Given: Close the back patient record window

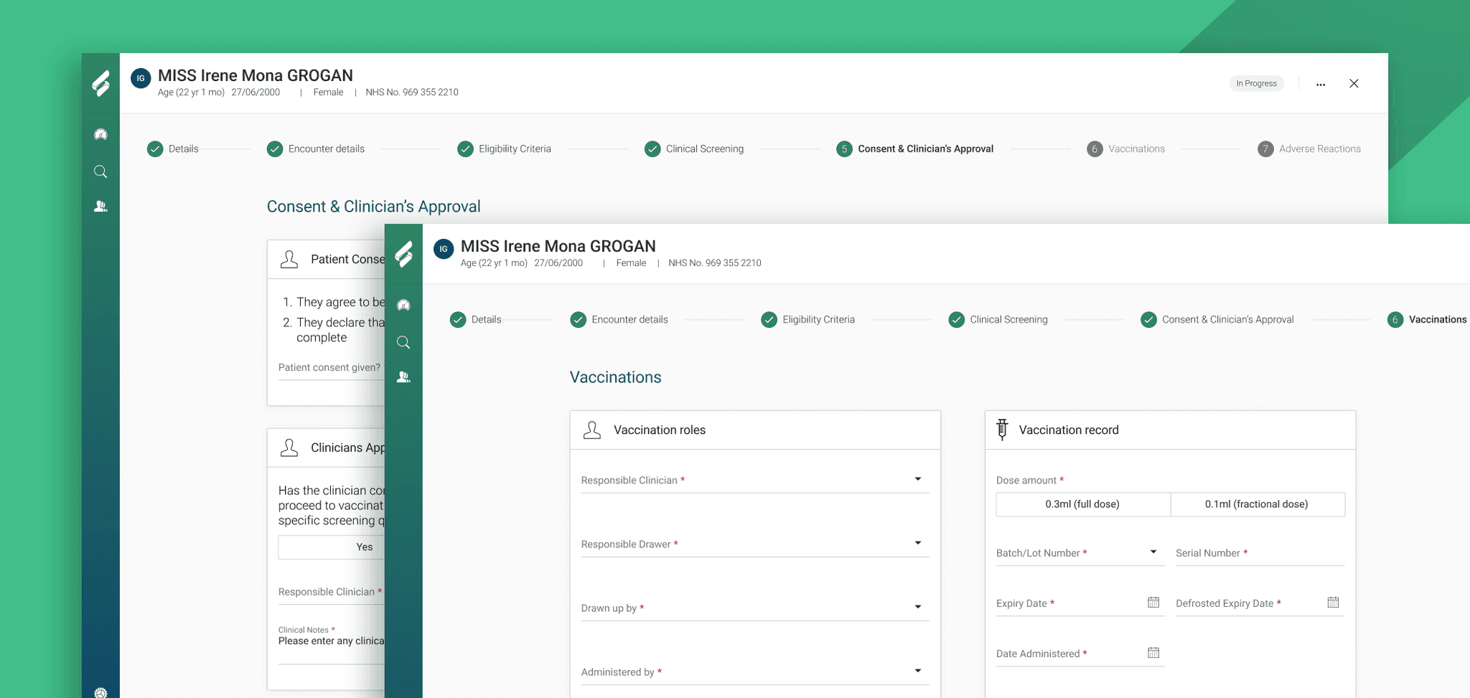Looking at the screenshot, I should [1354, 83].
